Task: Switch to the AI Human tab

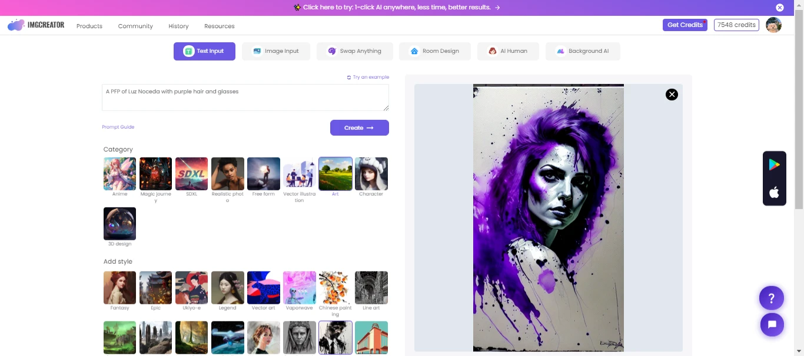Action: 508,51
